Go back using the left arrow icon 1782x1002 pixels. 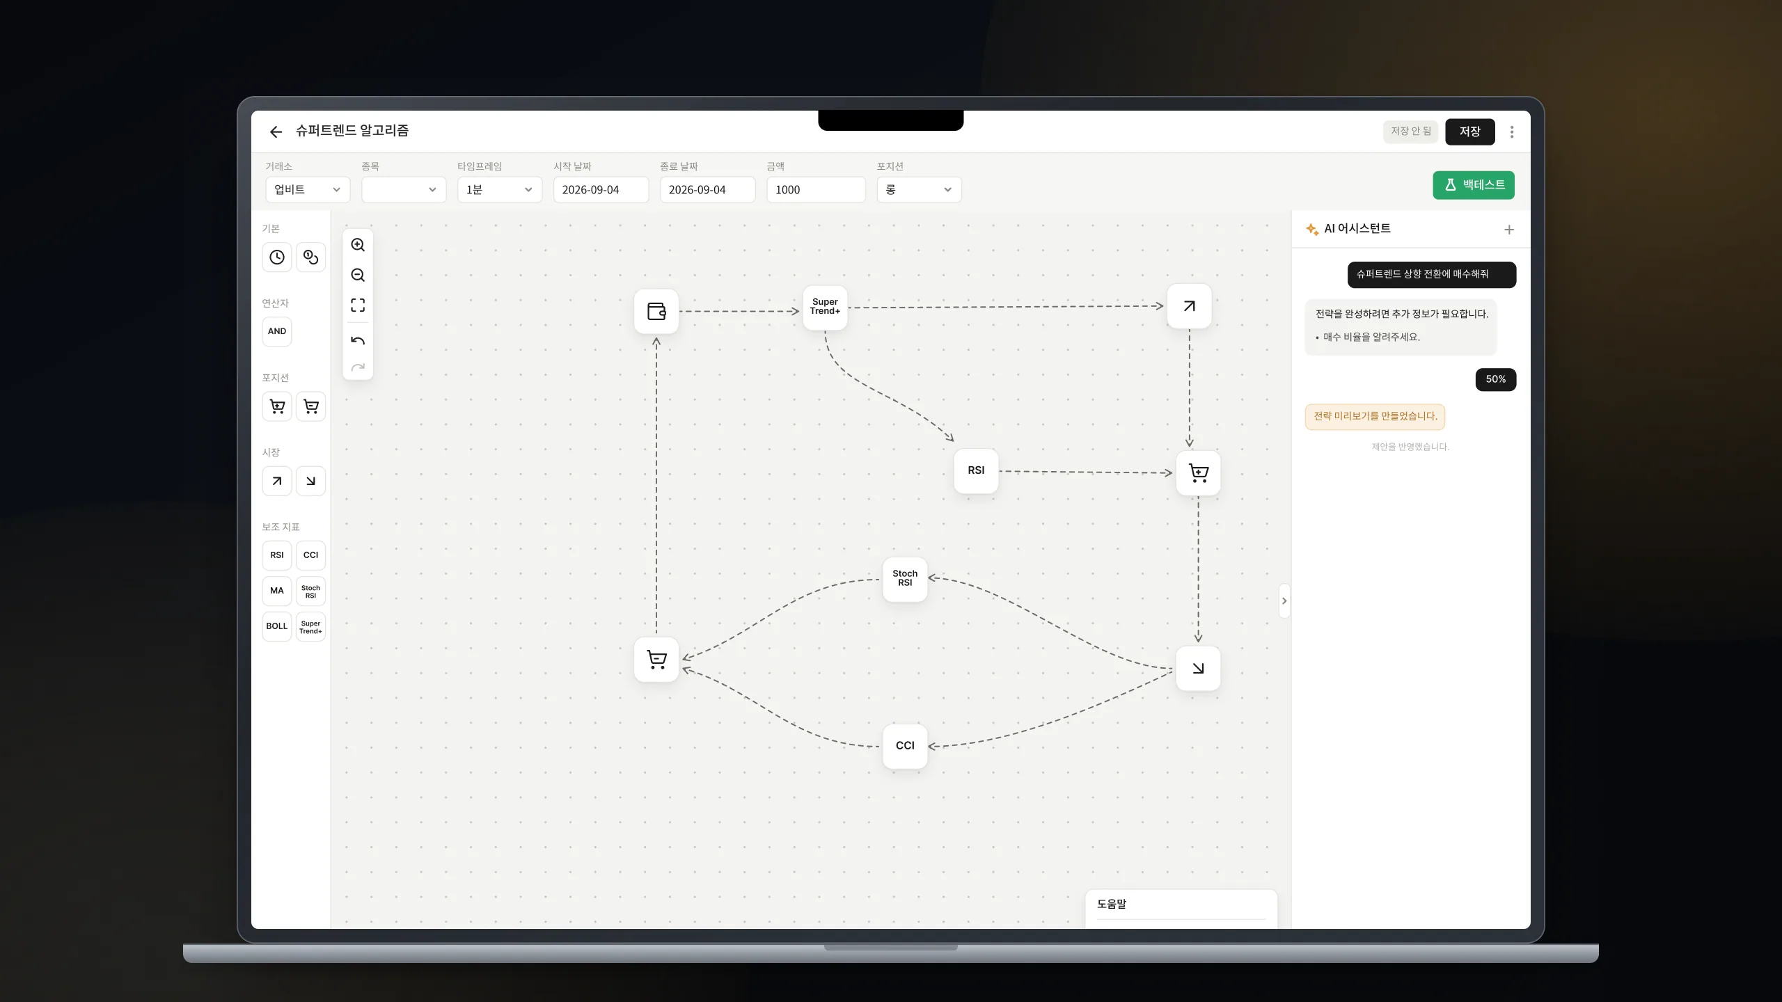(x=276, y=132)
